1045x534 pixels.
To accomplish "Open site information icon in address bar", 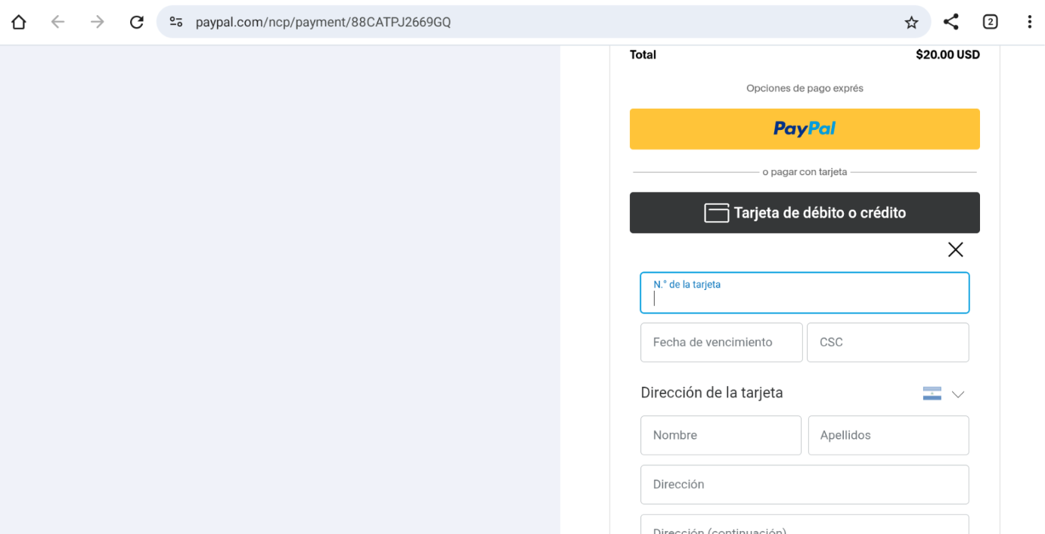I will pyautogui.click(x=176, y=22).
